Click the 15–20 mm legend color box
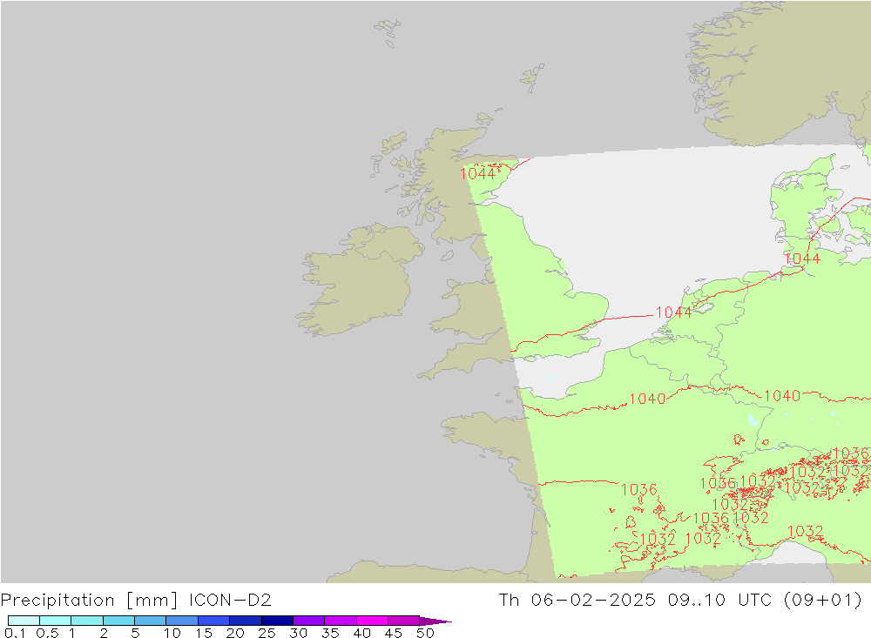Image resolution: width=871 pixels, height=638 pixels. [x=213, y=621]
